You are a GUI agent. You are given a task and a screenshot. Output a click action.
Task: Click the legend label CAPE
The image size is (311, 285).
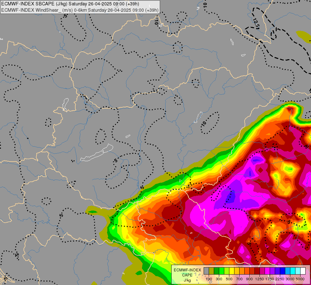(x=187, y=275)
